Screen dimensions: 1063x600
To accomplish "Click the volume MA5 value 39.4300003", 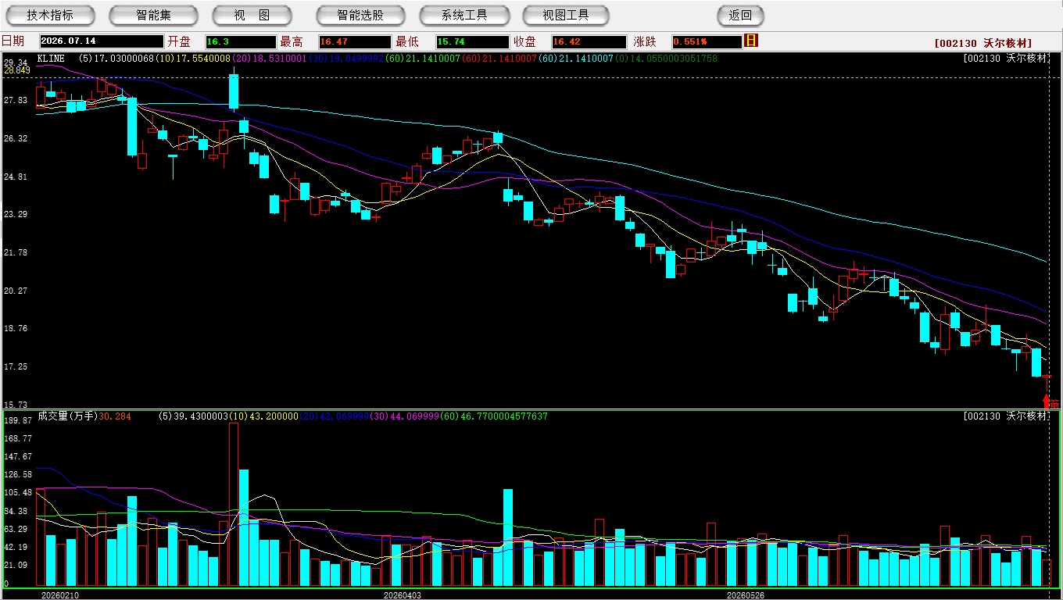I will [x=200, y=416].
